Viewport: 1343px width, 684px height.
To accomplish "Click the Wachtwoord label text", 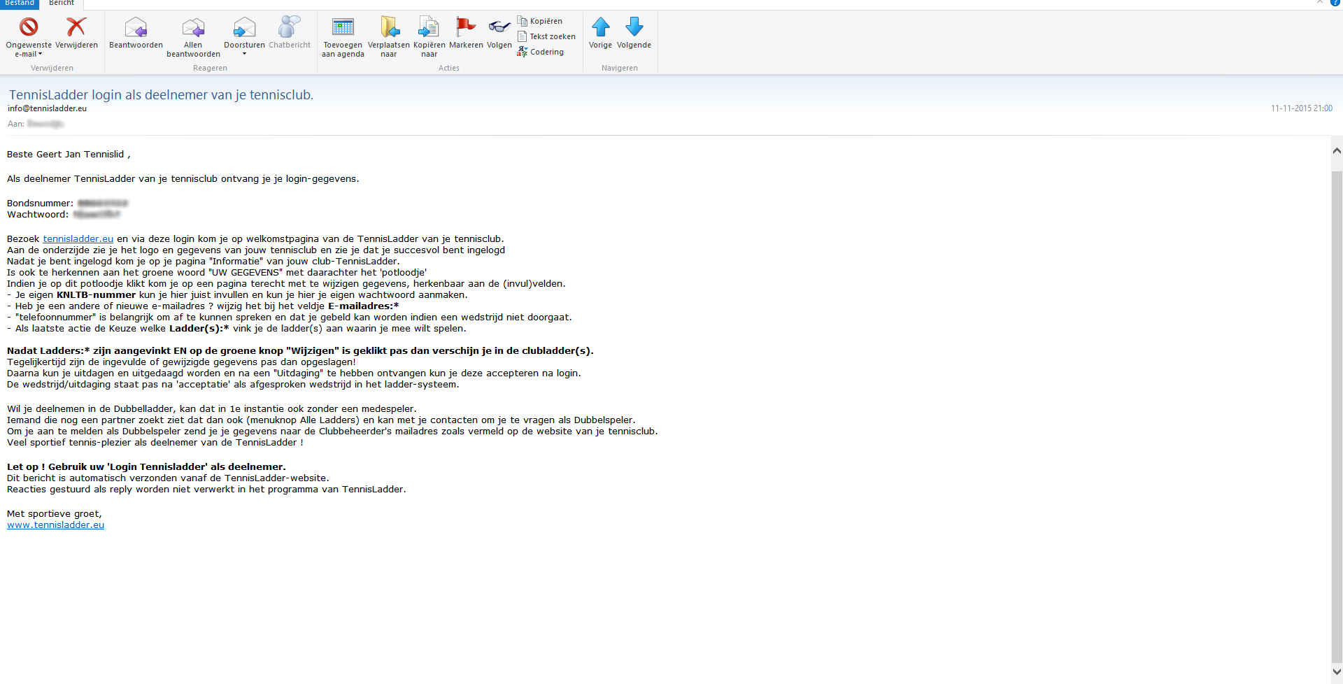I will [38, 215].
